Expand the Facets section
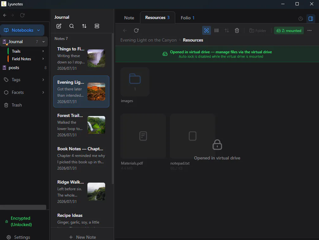Viewport: 319px width, 240px height. pyautogui.click(x=43, y=92)
